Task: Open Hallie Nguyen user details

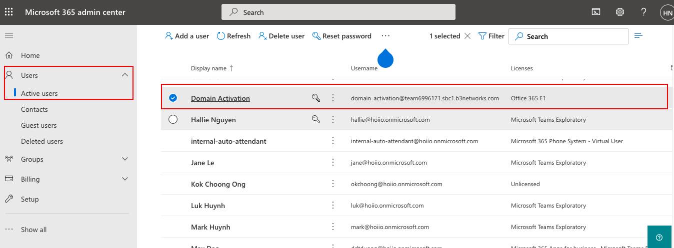Action: coord(213,120)
